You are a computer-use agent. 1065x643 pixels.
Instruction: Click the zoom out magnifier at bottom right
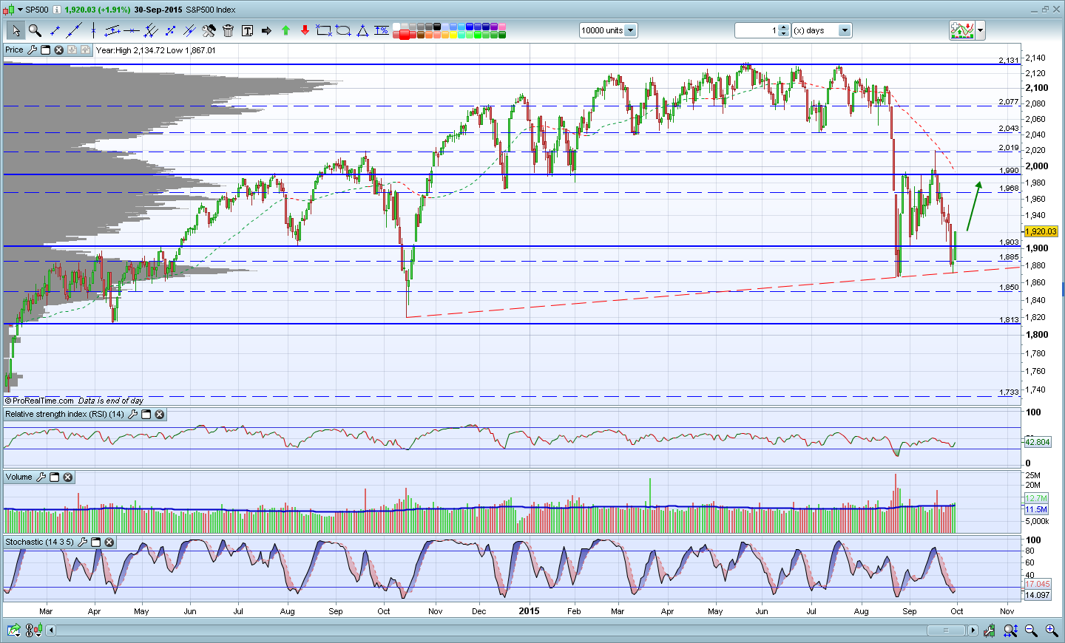coord(1031,630)
